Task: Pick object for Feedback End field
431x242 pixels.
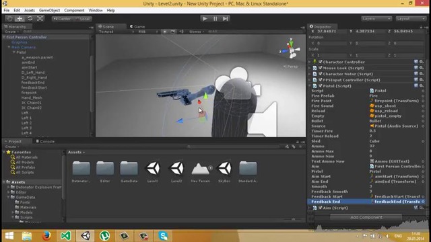Action: pos(423,202)
